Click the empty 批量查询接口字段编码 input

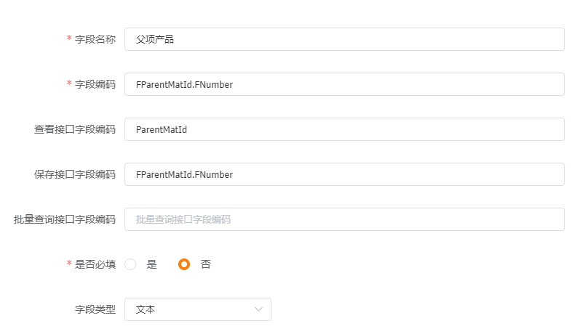click(344, 219)
